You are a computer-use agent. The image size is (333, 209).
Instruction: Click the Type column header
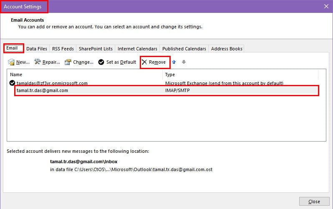pyautogui.click(x=170, y=75)
